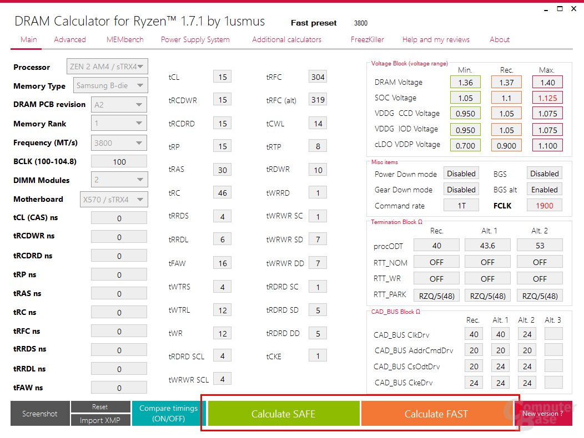The image size is (584, 438).
Task: Click the tRDWR value 10
Action: [318, 170]
